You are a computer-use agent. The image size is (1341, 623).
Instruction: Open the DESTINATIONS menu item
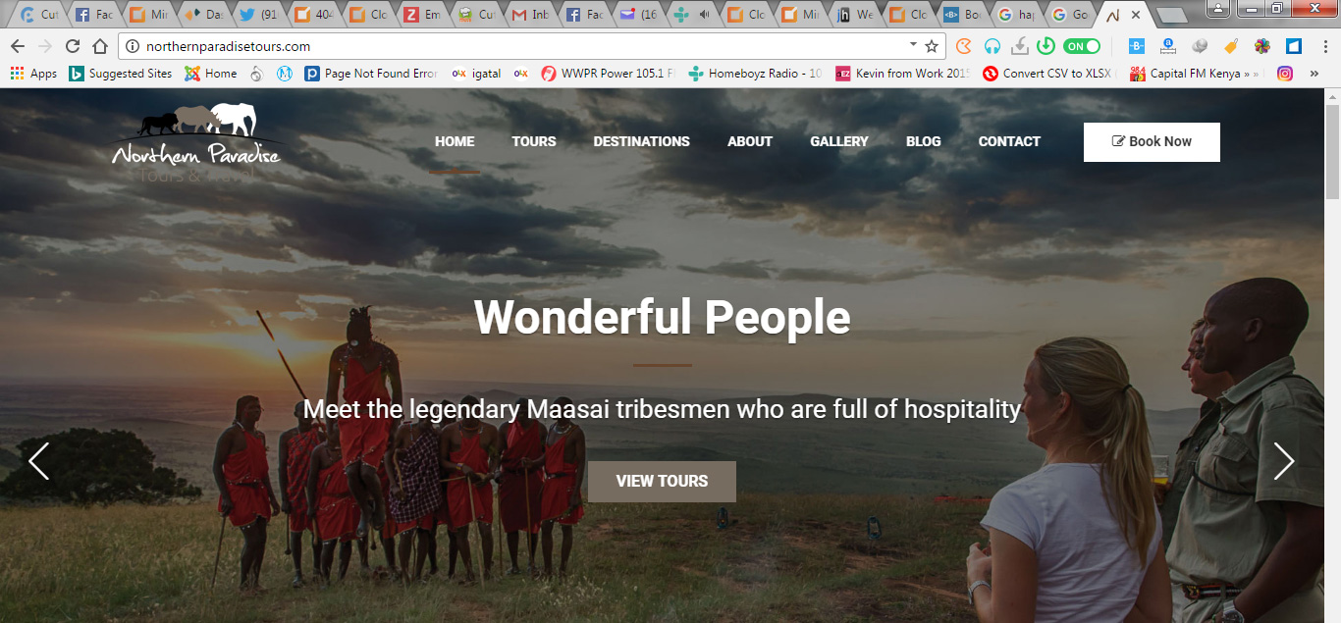pyautogui.click(x=642, y=141)
